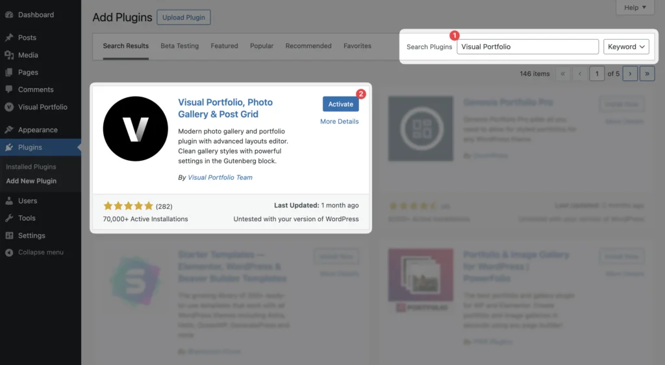Image resolution: width=665 pixels, height=365 pixels.
Task: Click the Appearance paintbrush icon
Action: 9,130
